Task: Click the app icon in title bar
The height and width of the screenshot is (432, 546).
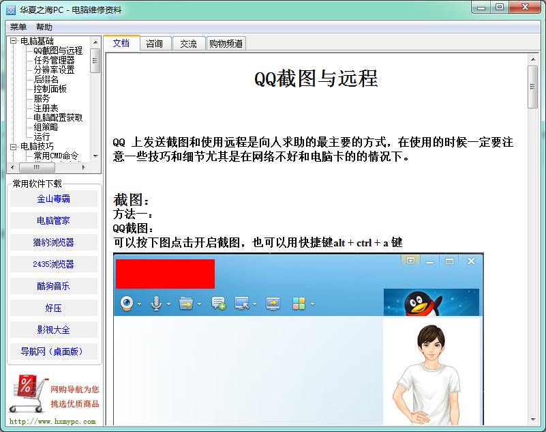Action: point(11,10)
